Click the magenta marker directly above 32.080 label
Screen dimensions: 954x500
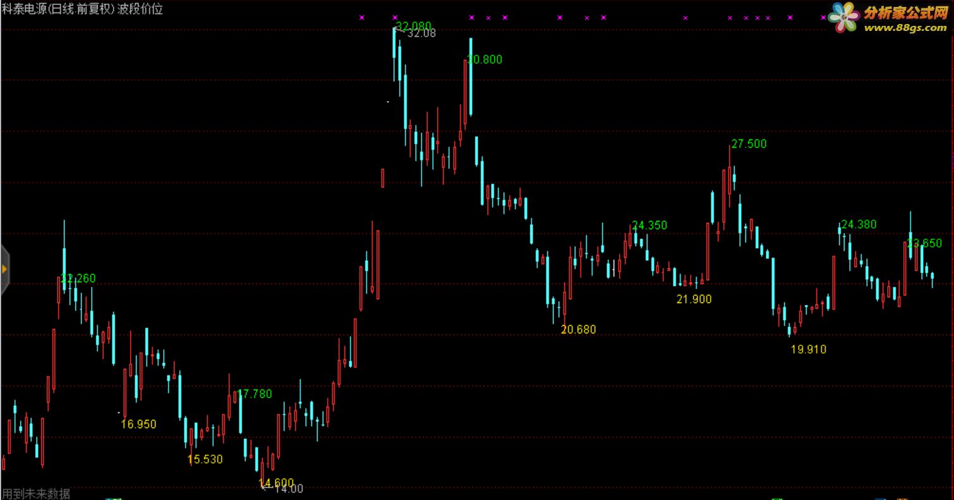395,18
